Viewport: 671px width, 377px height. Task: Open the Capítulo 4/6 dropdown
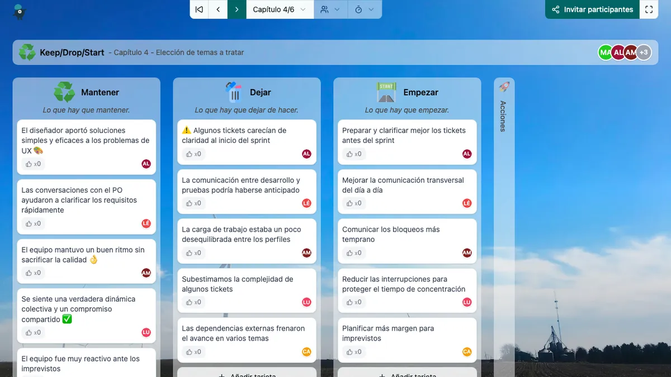click(x=280, y=9)
